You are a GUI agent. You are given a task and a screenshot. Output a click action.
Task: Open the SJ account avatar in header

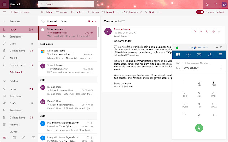coord(224,5)
